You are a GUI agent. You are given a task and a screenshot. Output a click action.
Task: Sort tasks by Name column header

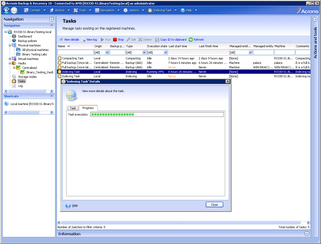[75, 46]
